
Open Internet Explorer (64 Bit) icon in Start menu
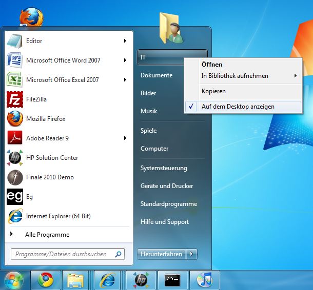(15, 216)
